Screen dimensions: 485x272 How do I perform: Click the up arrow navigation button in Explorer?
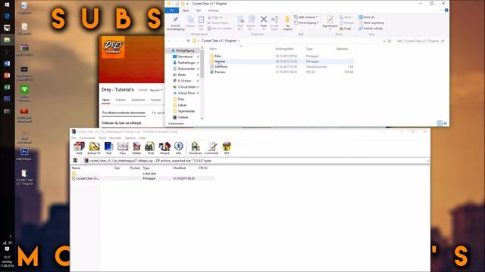pos(188,41)
